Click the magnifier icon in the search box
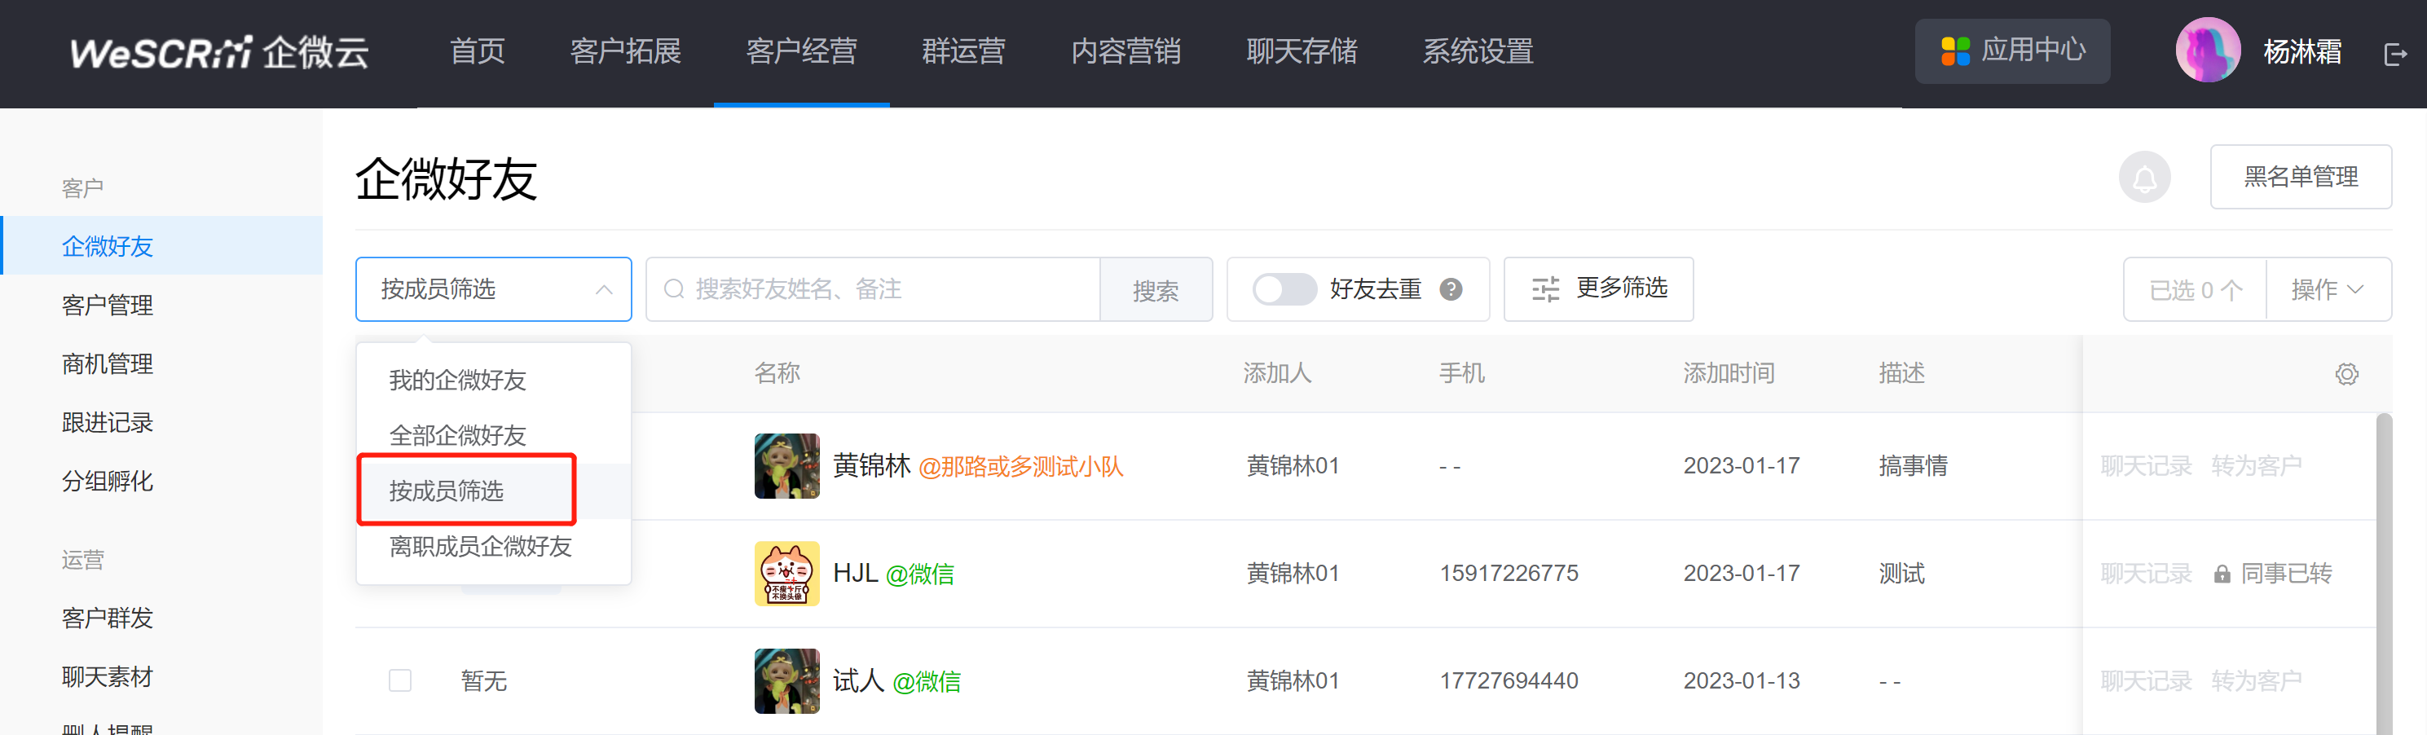Screen dimensions: 2427x735 click(x=674, y=289)
